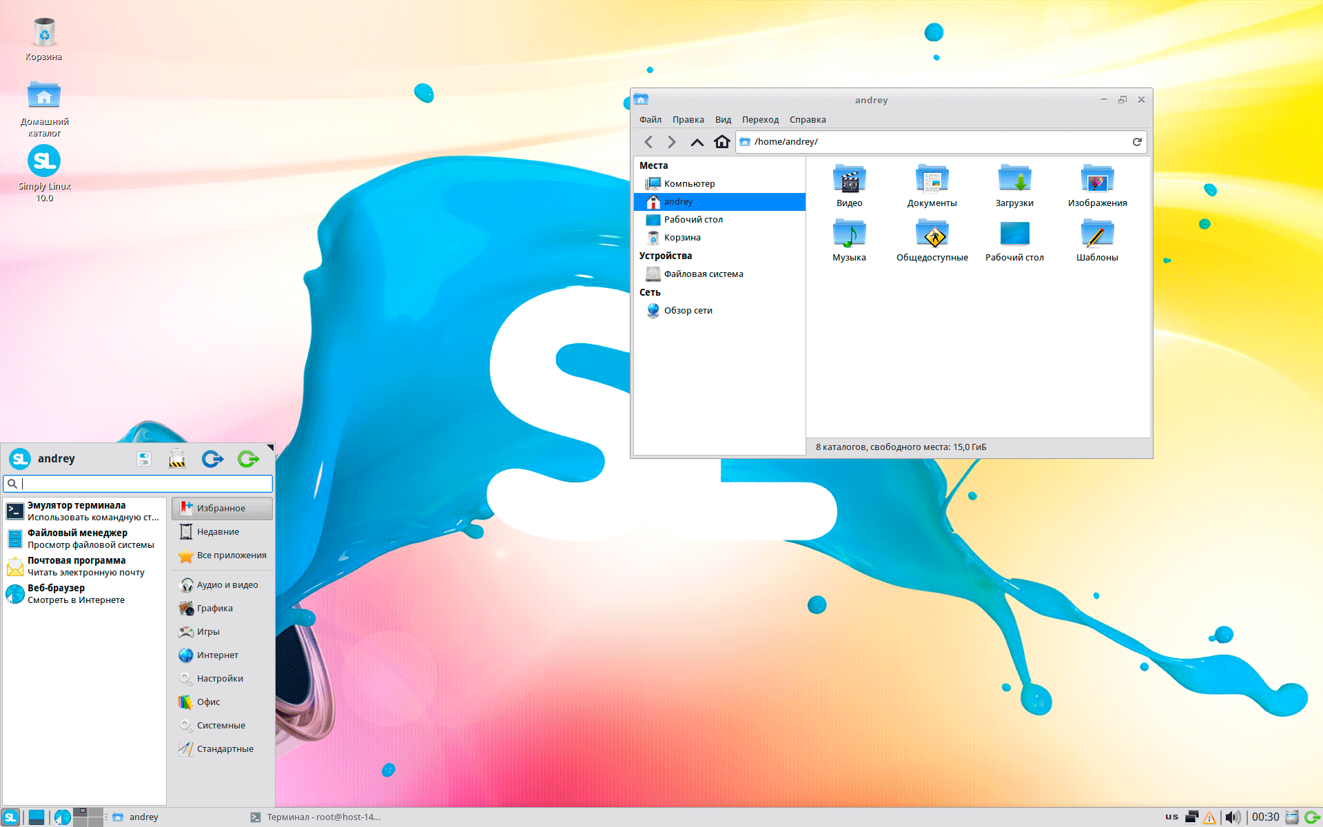Go to parent folder with up arrow
The image size is (1323, 827).
pos(697,142)
